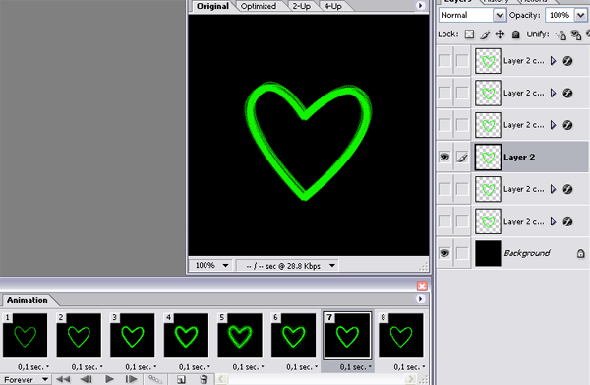590x385 pixels.
Task: Select animation frame 3 thumbnail
Action: 132,335
